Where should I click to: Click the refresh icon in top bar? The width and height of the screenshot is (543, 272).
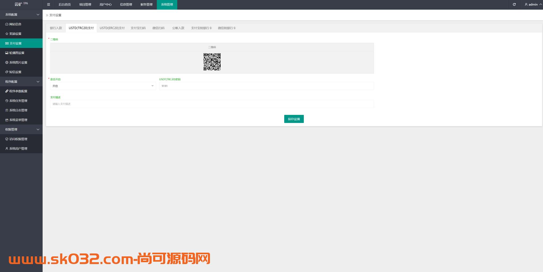click(514, 5)
